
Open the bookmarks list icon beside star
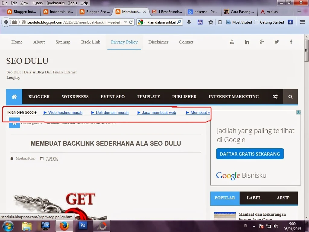coord(220,22)
